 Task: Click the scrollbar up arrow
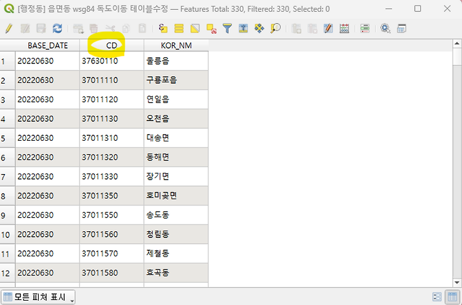(x=457, y=44)
